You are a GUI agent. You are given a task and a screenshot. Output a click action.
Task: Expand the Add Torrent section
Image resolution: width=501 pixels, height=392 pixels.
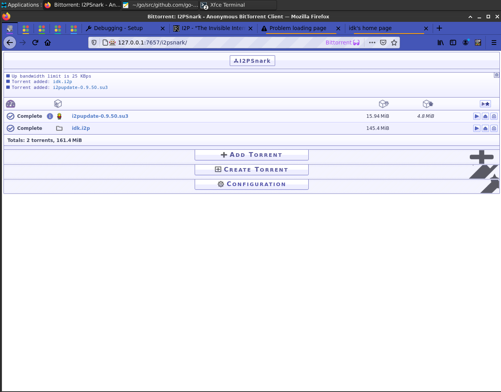coord(252,155)
